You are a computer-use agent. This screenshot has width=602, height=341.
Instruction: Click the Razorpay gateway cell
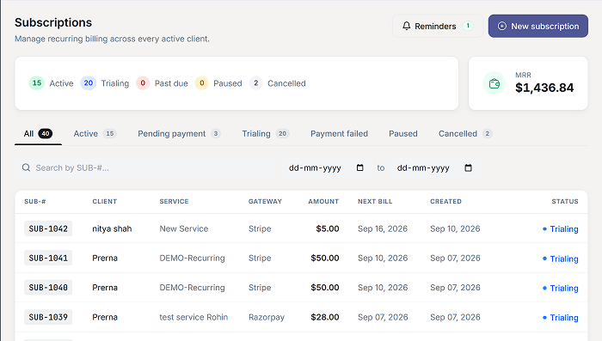tap(267, 318)
